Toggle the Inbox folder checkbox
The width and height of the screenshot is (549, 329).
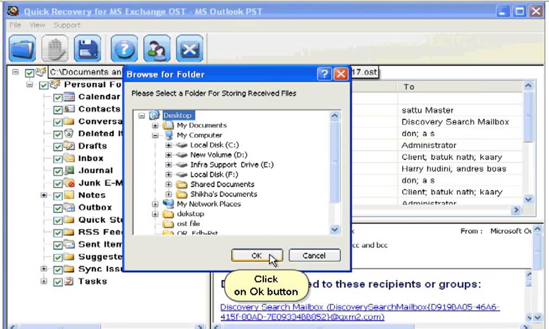pyautogui.click(x=58, y=159)
